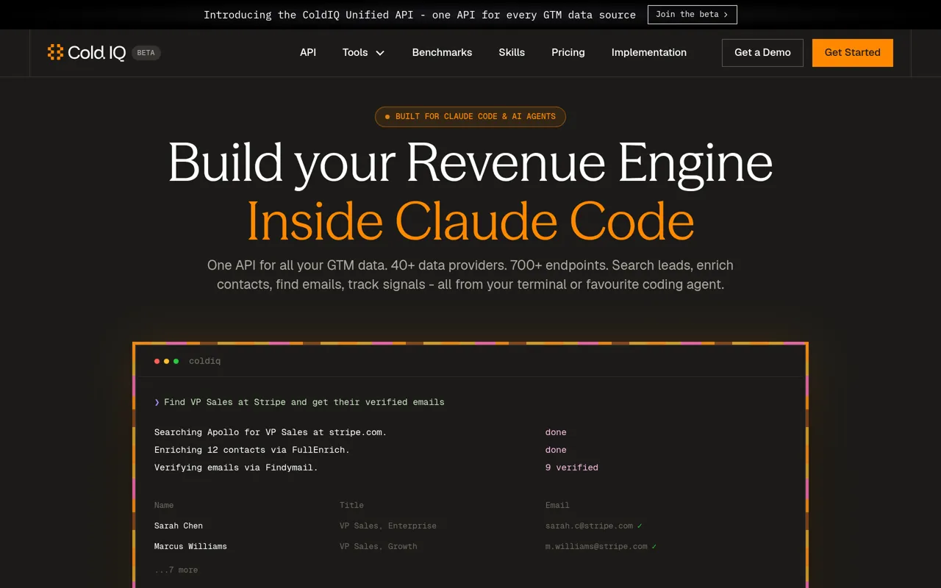Screen dimensions: 941x588
Task: Click 'VP Sales, Growth' title cell
Action: (379, 546)
